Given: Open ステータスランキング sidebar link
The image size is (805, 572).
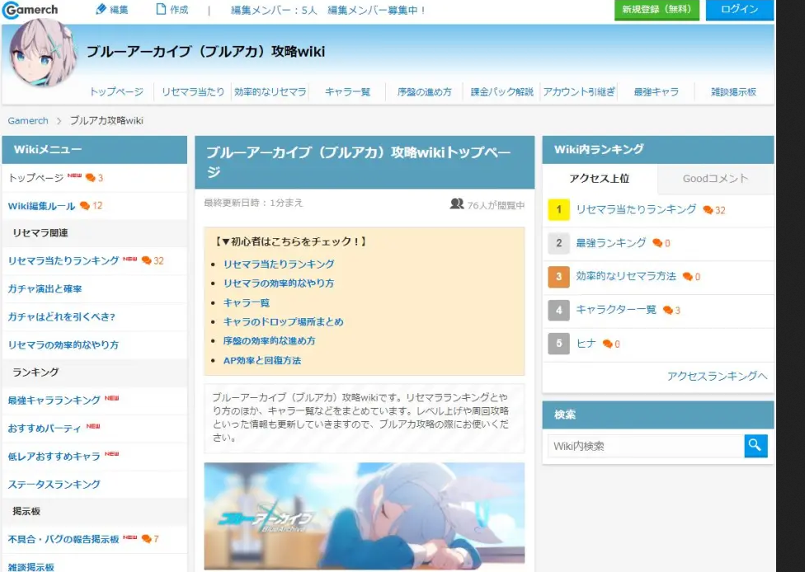Looking at the screenshot, I should click(54, 484).
